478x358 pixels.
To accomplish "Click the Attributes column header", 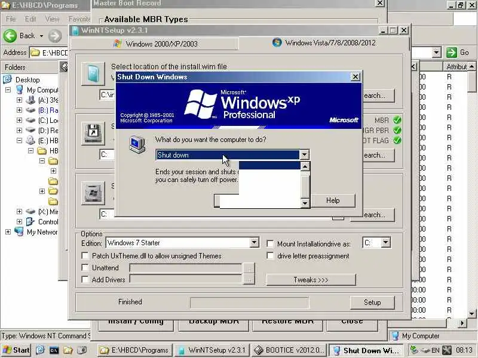I will (456, 66).
